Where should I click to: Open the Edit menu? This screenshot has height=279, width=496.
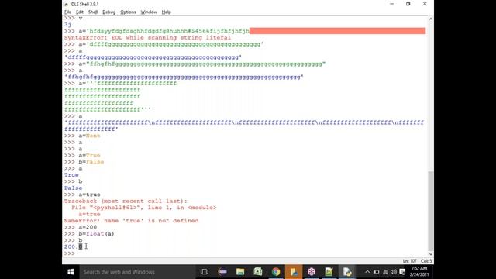pyautogui.click(x=79, y=12)
